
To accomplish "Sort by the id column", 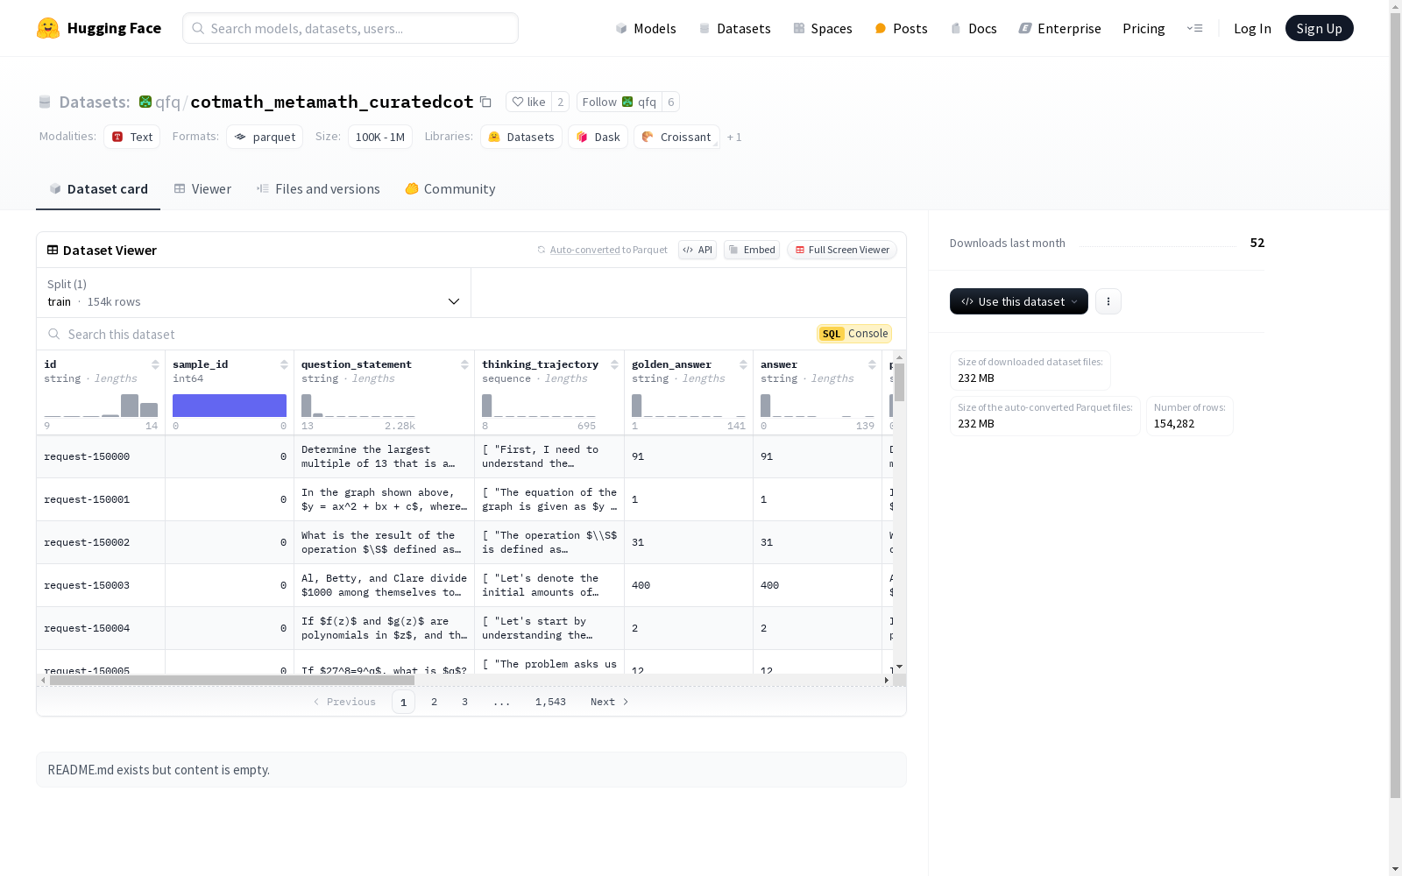I will tap(155, 364).
